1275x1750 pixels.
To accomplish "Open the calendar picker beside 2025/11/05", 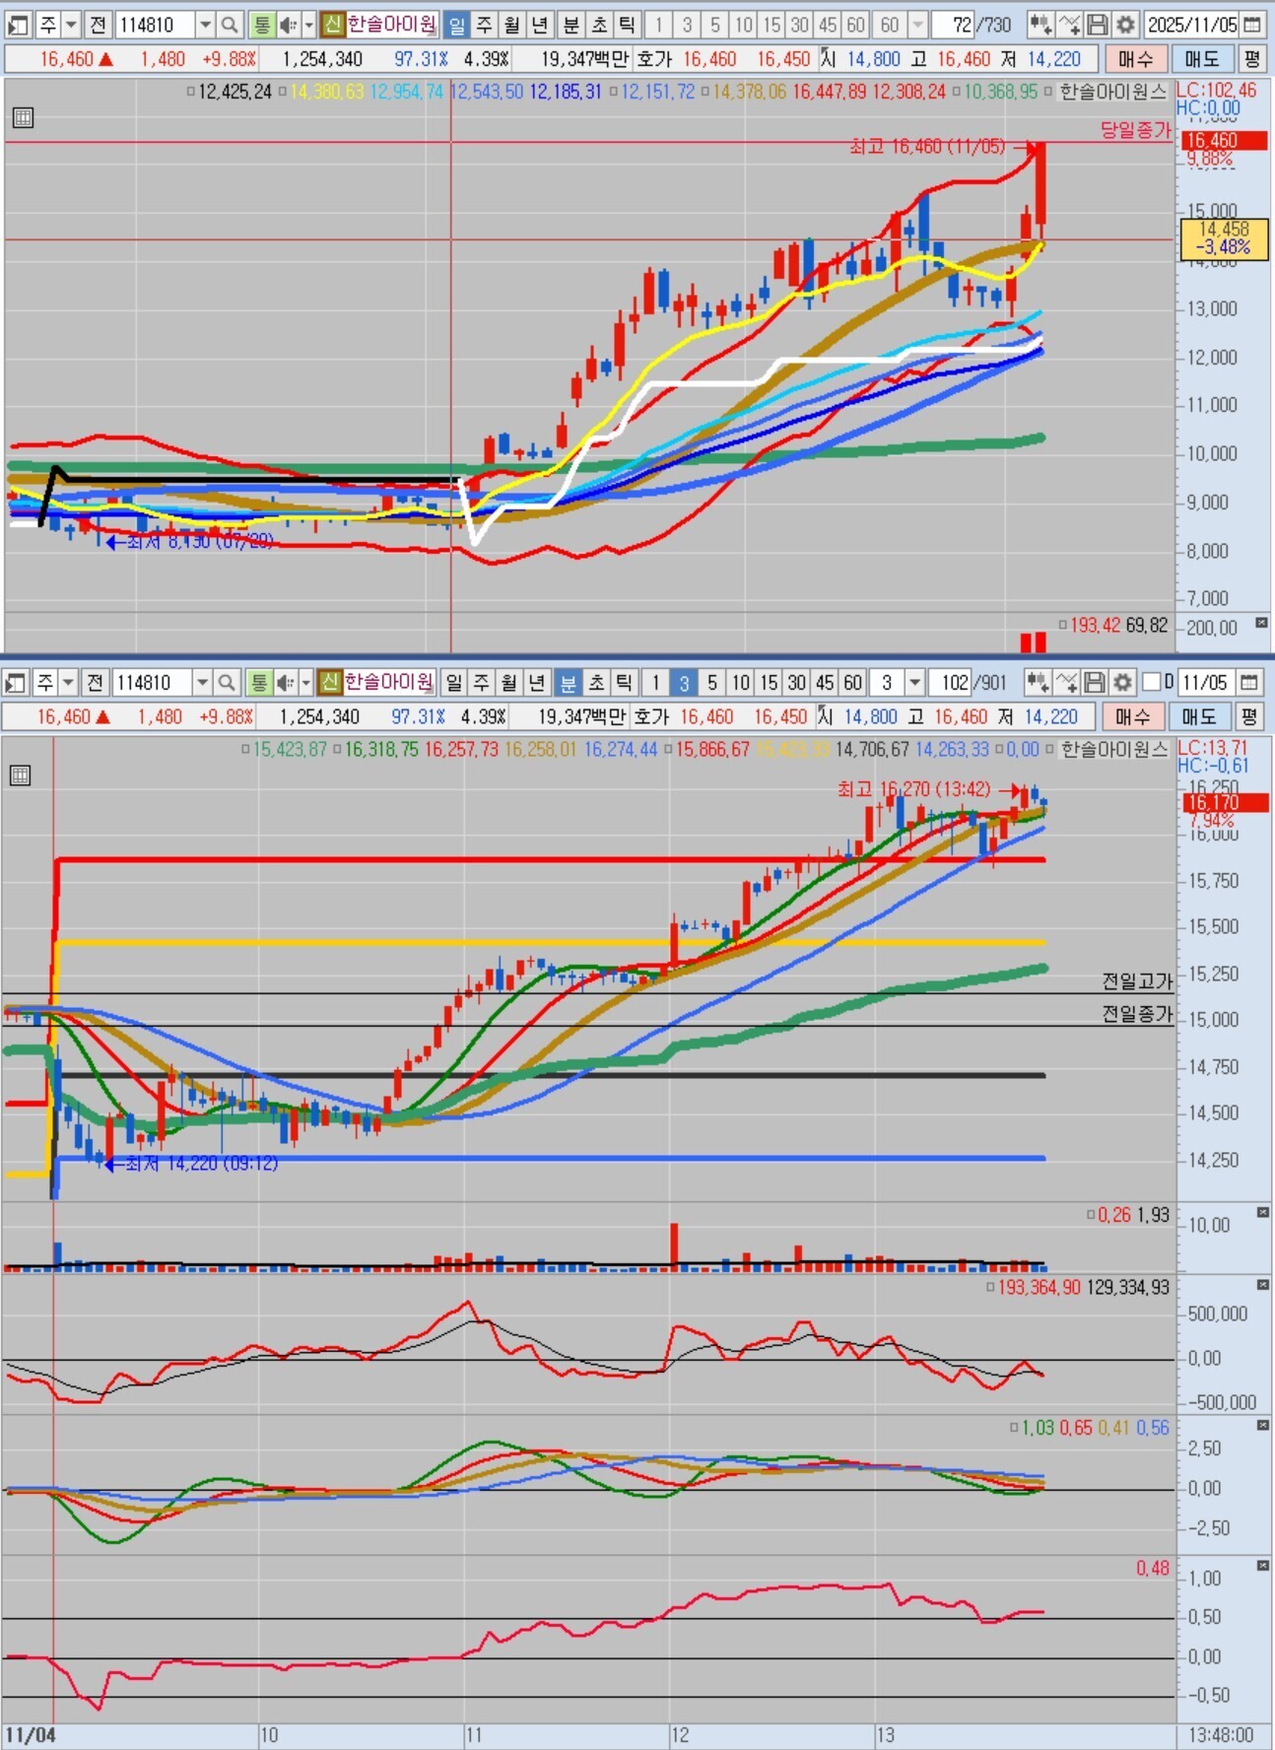I will [1252, 25].
